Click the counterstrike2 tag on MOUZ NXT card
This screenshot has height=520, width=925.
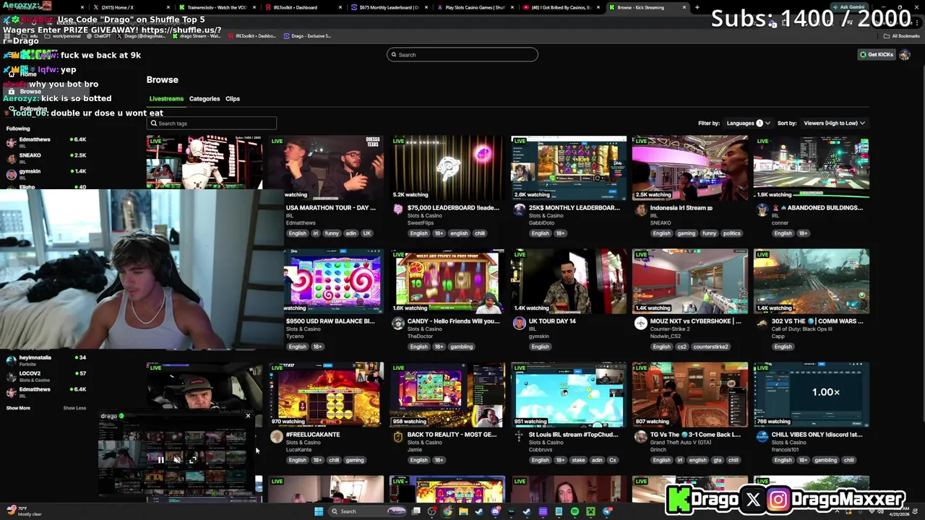coord(710,347)
